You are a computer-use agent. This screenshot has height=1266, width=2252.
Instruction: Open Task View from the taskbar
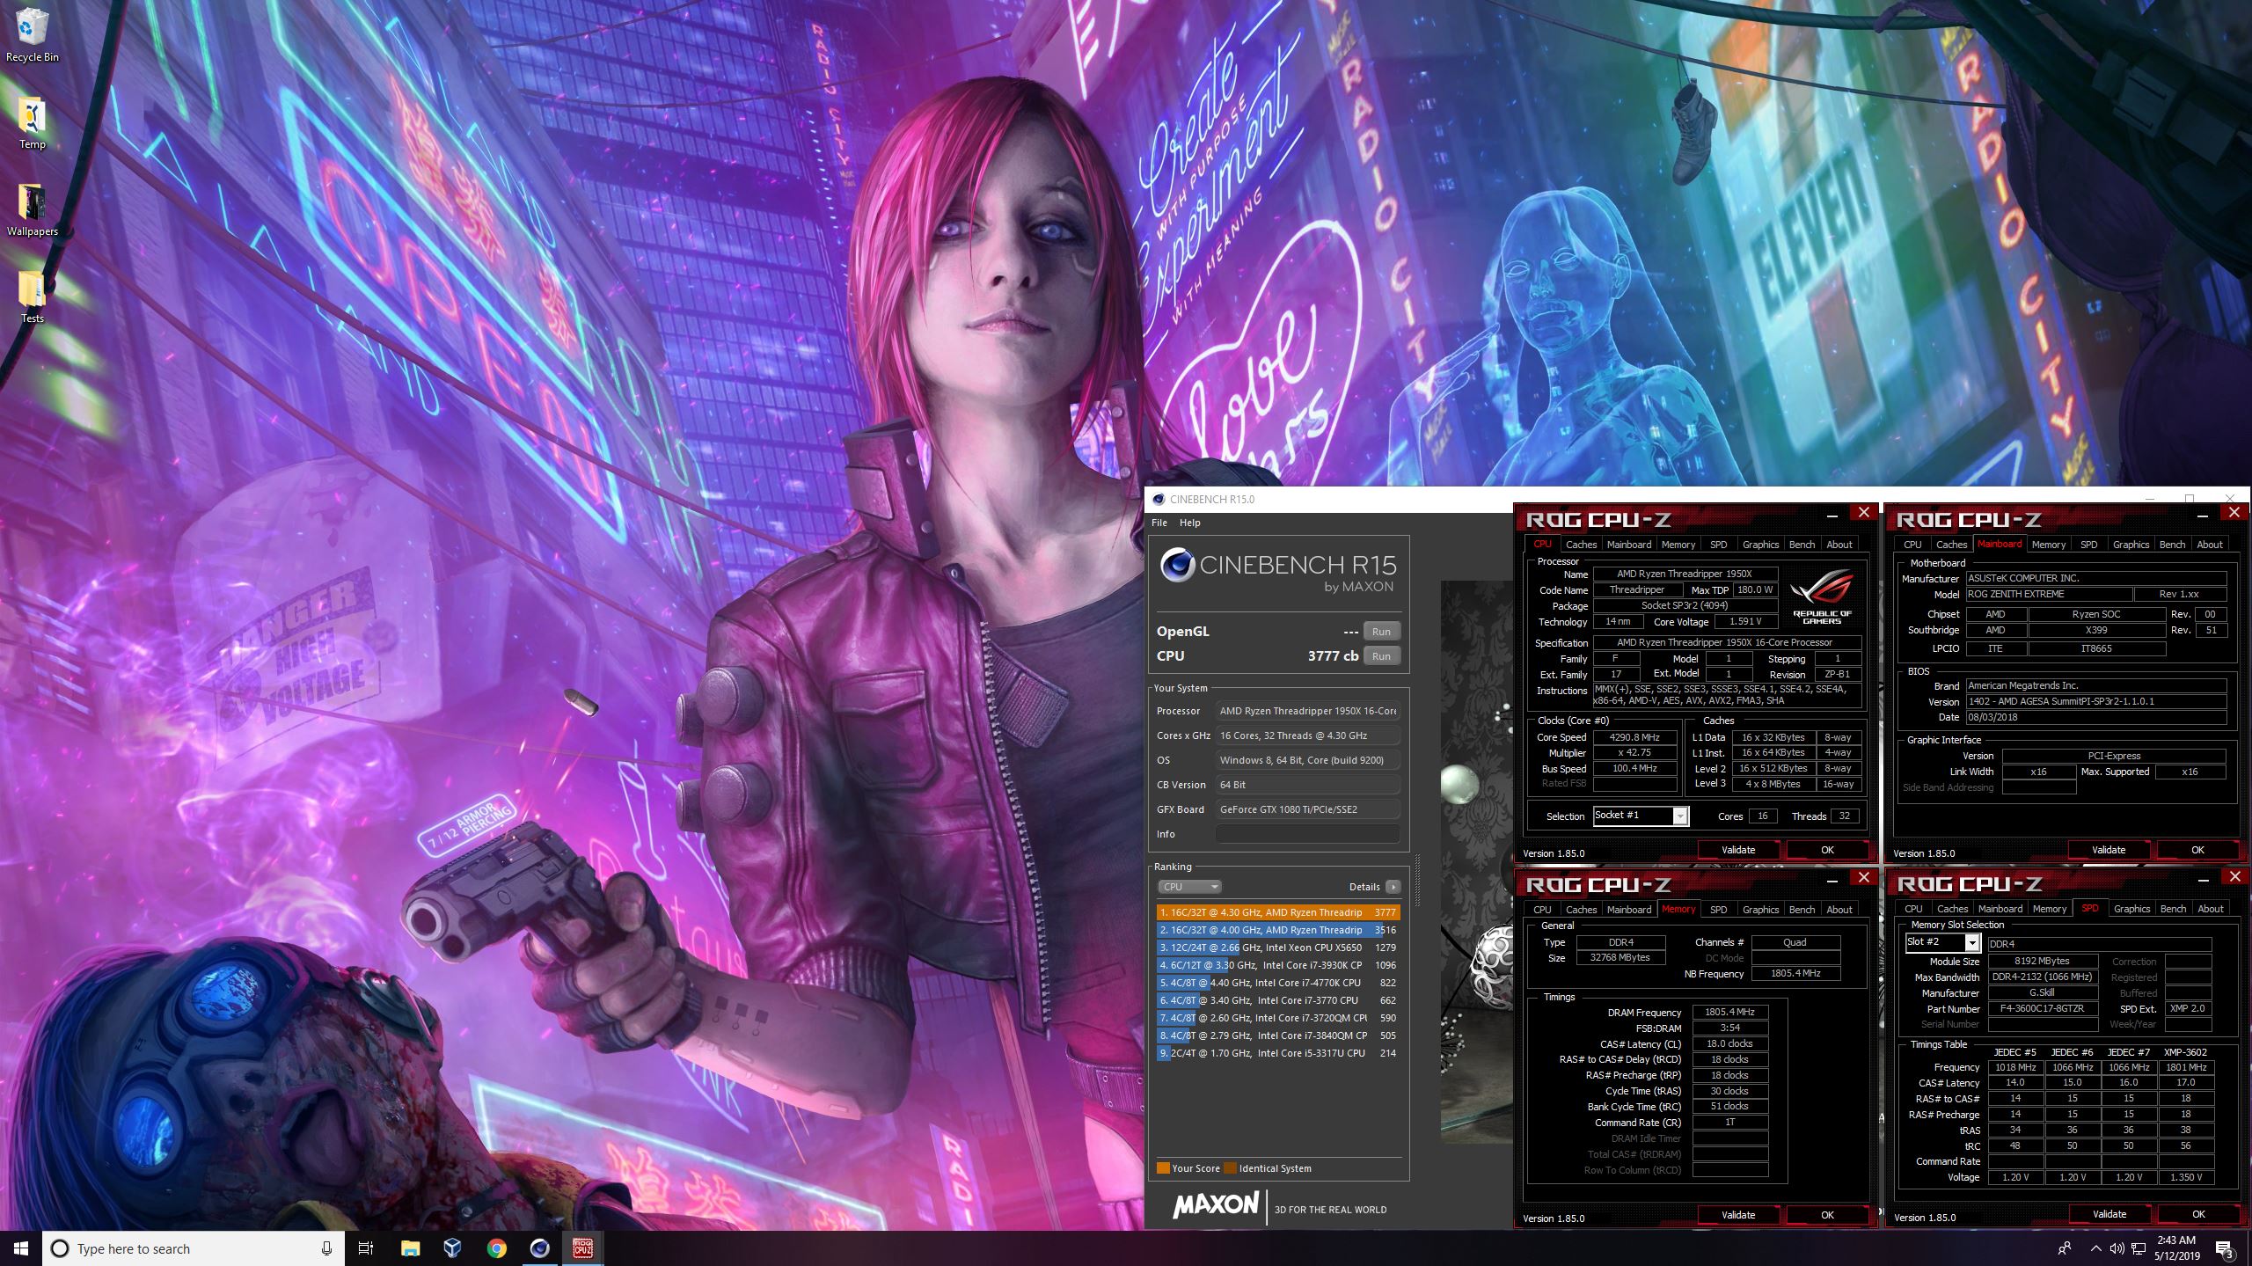(x=366, y=1248)
